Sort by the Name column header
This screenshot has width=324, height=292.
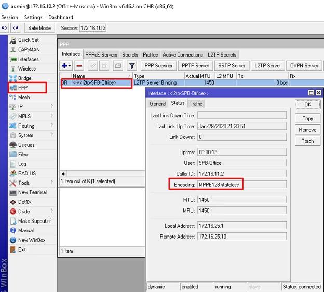102,76
